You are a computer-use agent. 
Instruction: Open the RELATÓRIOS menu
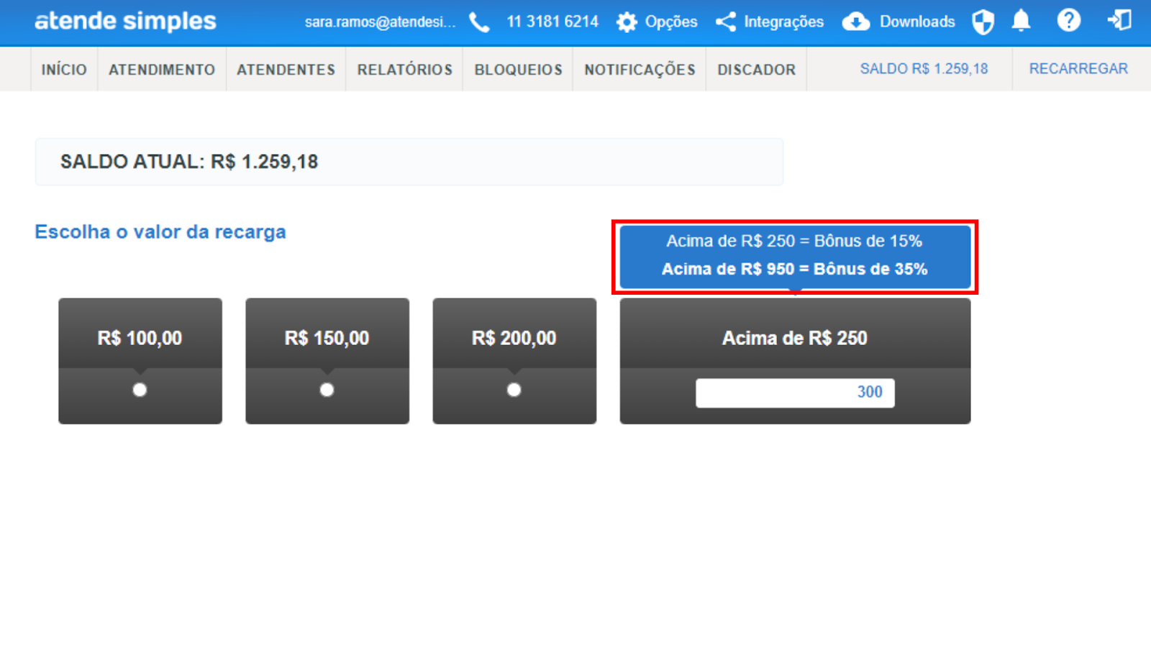click(x=405, y=70)
